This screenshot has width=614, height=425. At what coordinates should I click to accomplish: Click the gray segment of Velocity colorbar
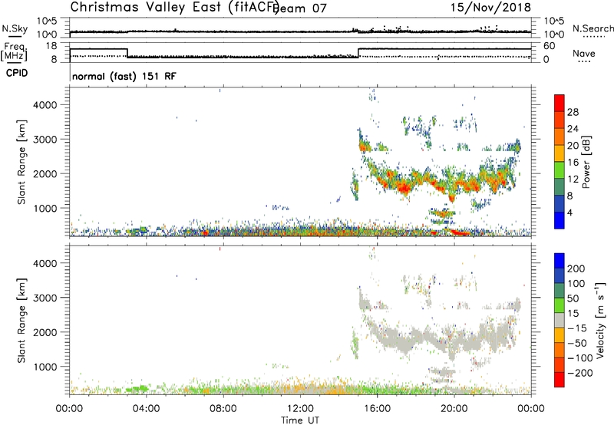(x=560, y=320)
